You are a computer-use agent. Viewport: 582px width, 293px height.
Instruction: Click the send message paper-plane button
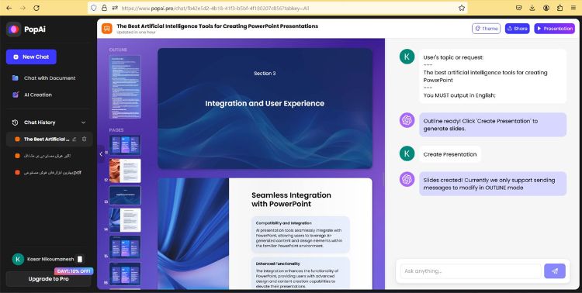(555, 271)
